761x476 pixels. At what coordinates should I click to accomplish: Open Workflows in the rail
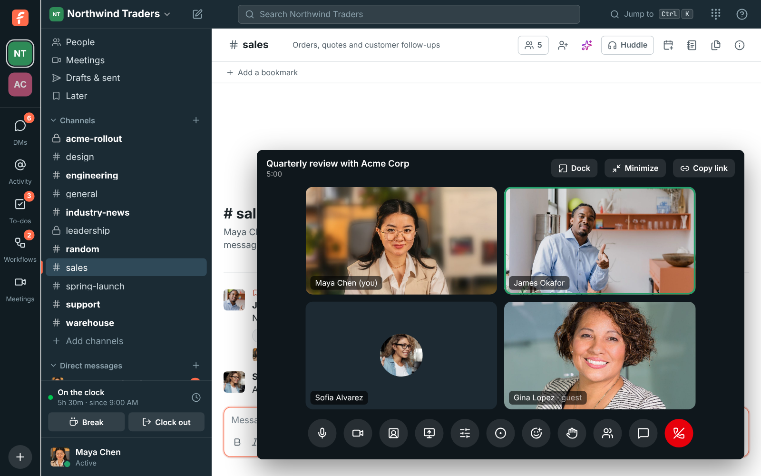click(x=20, y=249)
